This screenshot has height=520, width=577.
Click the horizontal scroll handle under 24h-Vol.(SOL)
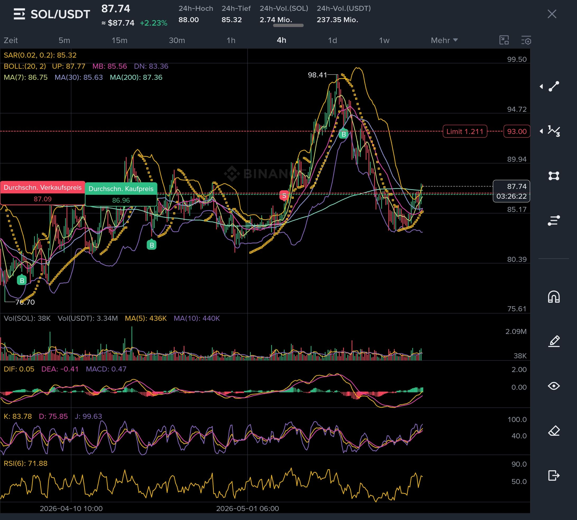coord(288,25)
